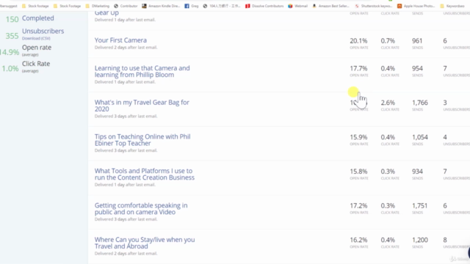Click the 1,766 sends value
Viewport: 470px width, 264px height.
click(x=420, y=103)
